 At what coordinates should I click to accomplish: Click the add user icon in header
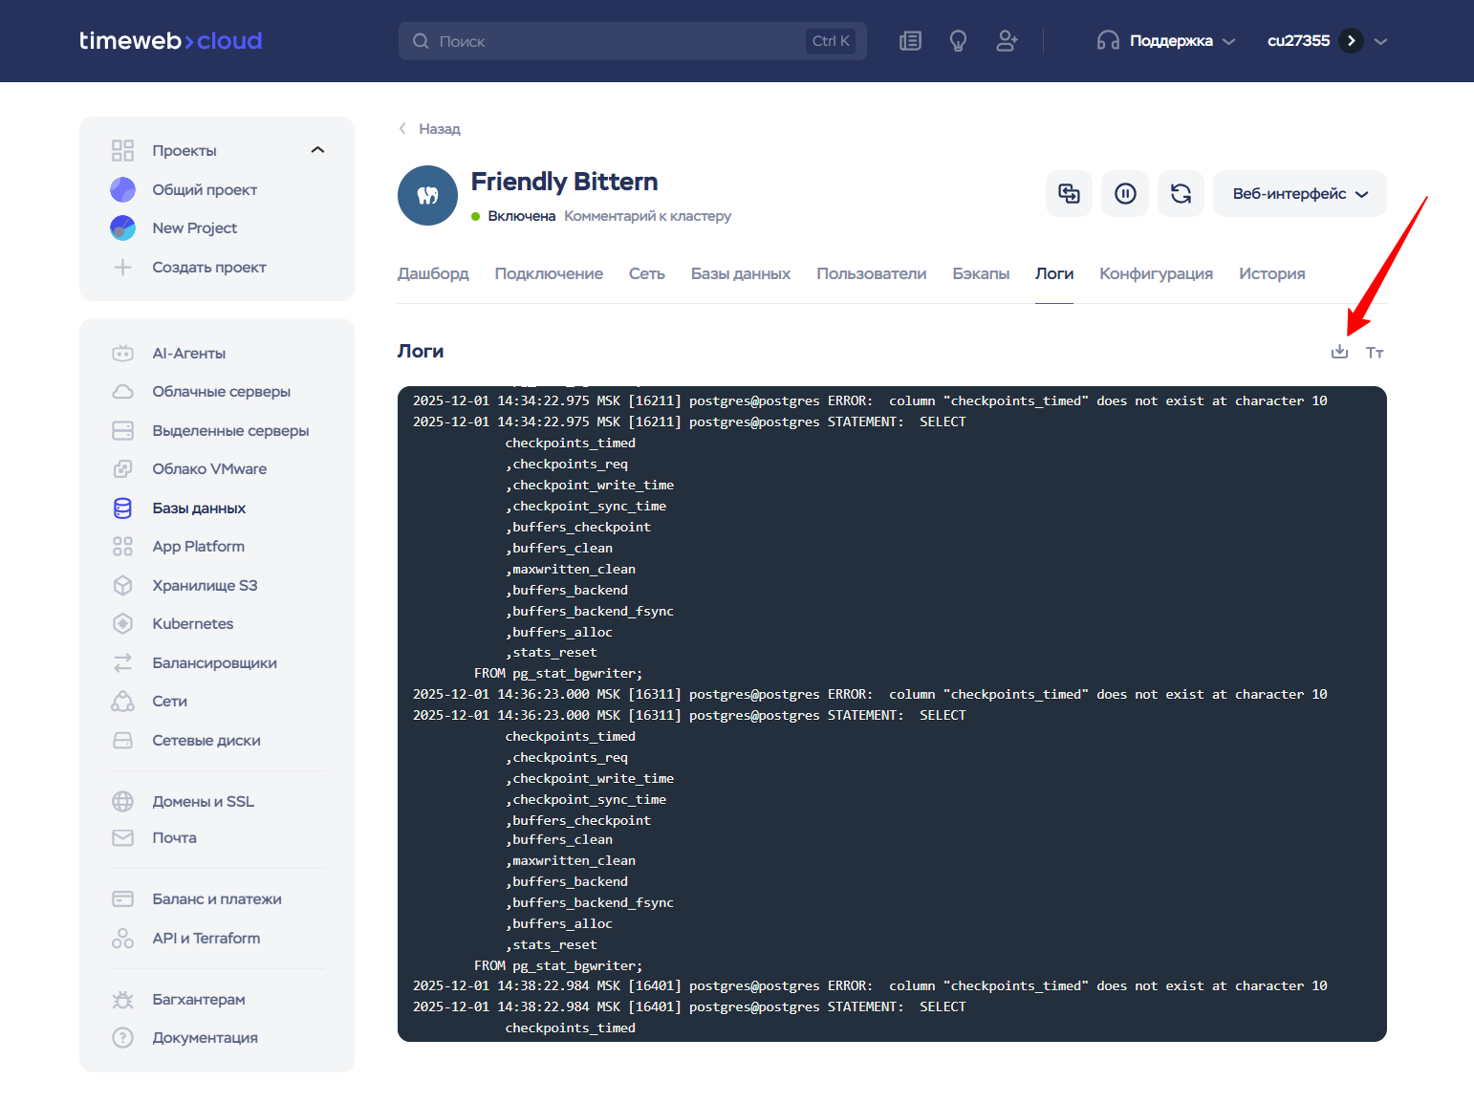[1007, 41]
